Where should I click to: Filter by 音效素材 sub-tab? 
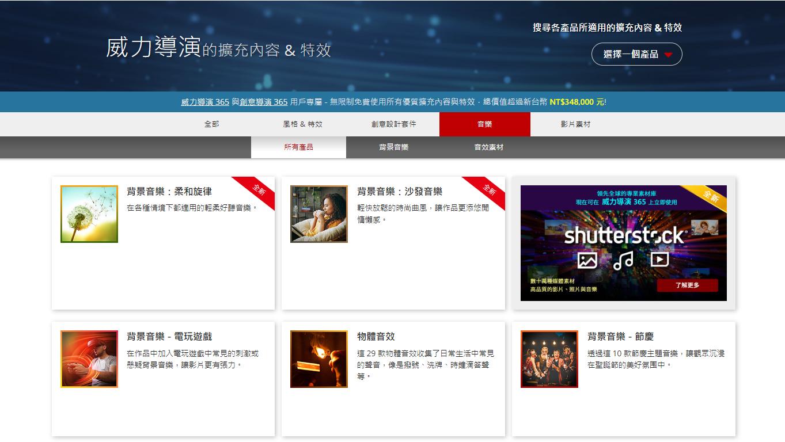pyautogui.click(x=489, y=147)
